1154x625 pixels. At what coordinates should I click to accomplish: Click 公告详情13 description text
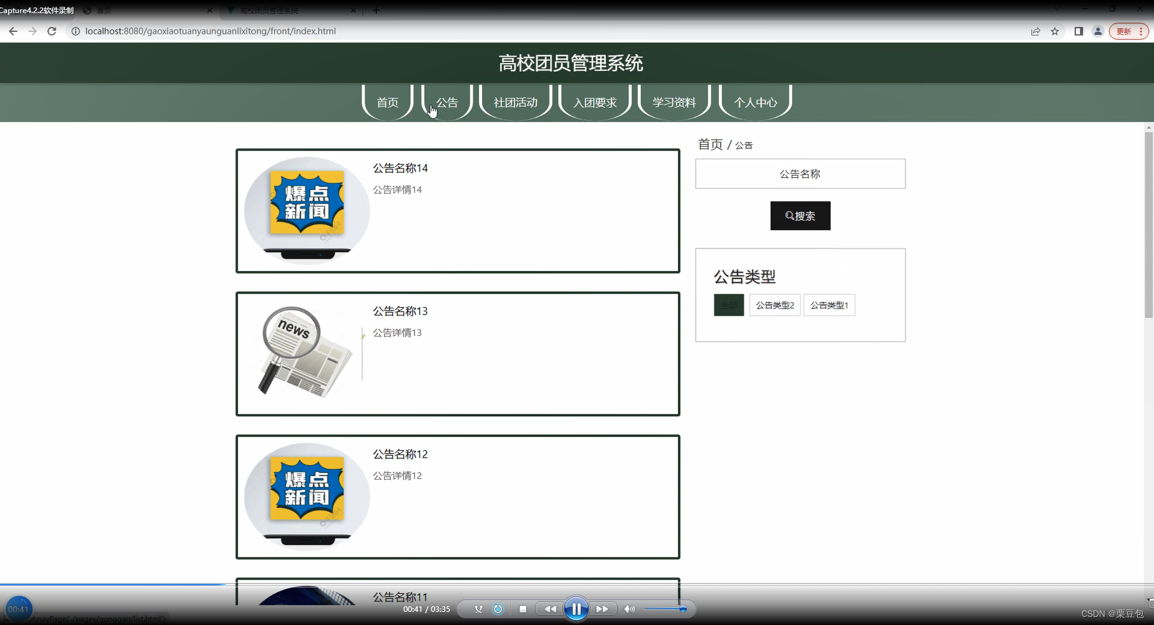click(397, 333)
